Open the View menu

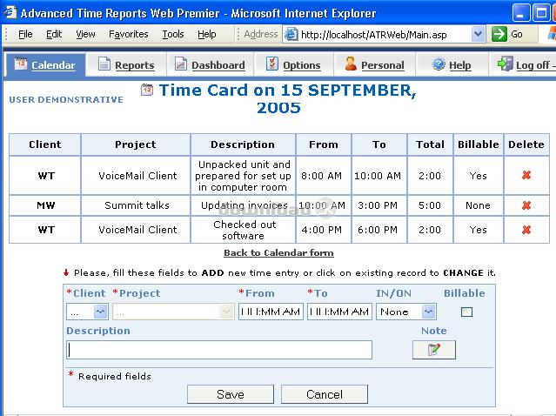85,34
